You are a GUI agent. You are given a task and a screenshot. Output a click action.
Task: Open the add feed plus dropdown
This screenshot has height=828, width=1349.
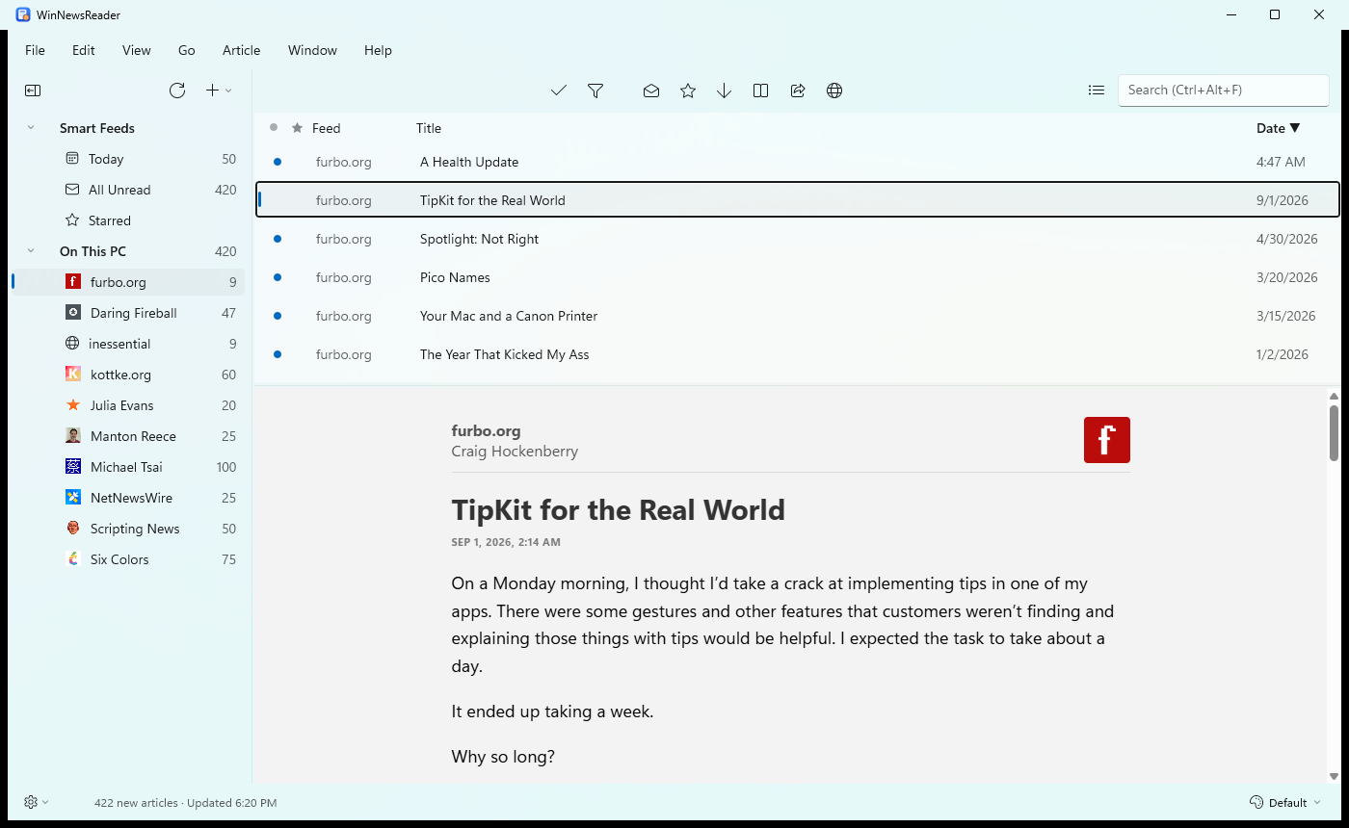[x=219, y=91]
